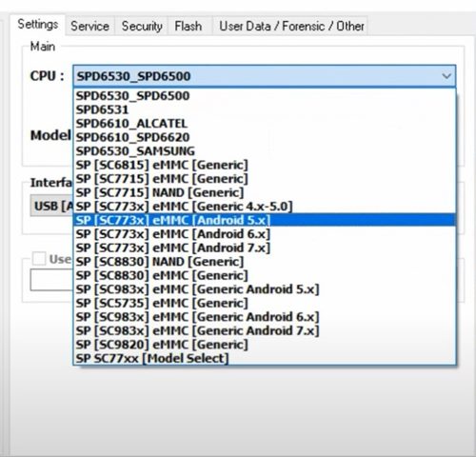476x457 pixels.
Task: Choose highlighted SP [SC773x] eMMC [Android 5.x]
Action: tap(265, 220)
